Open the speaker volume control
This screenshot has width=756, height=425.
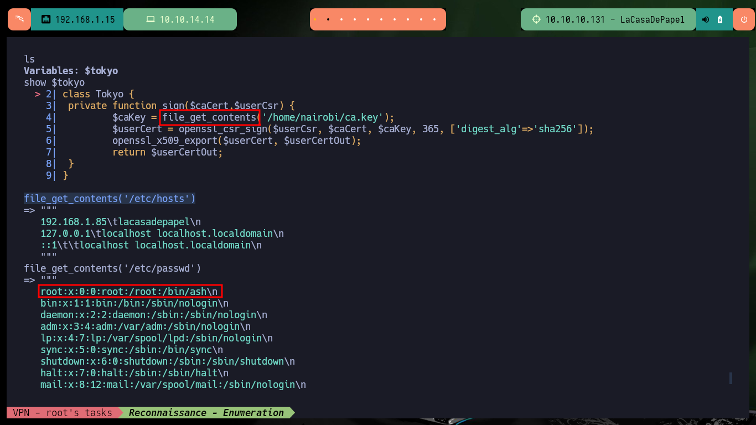706,19
